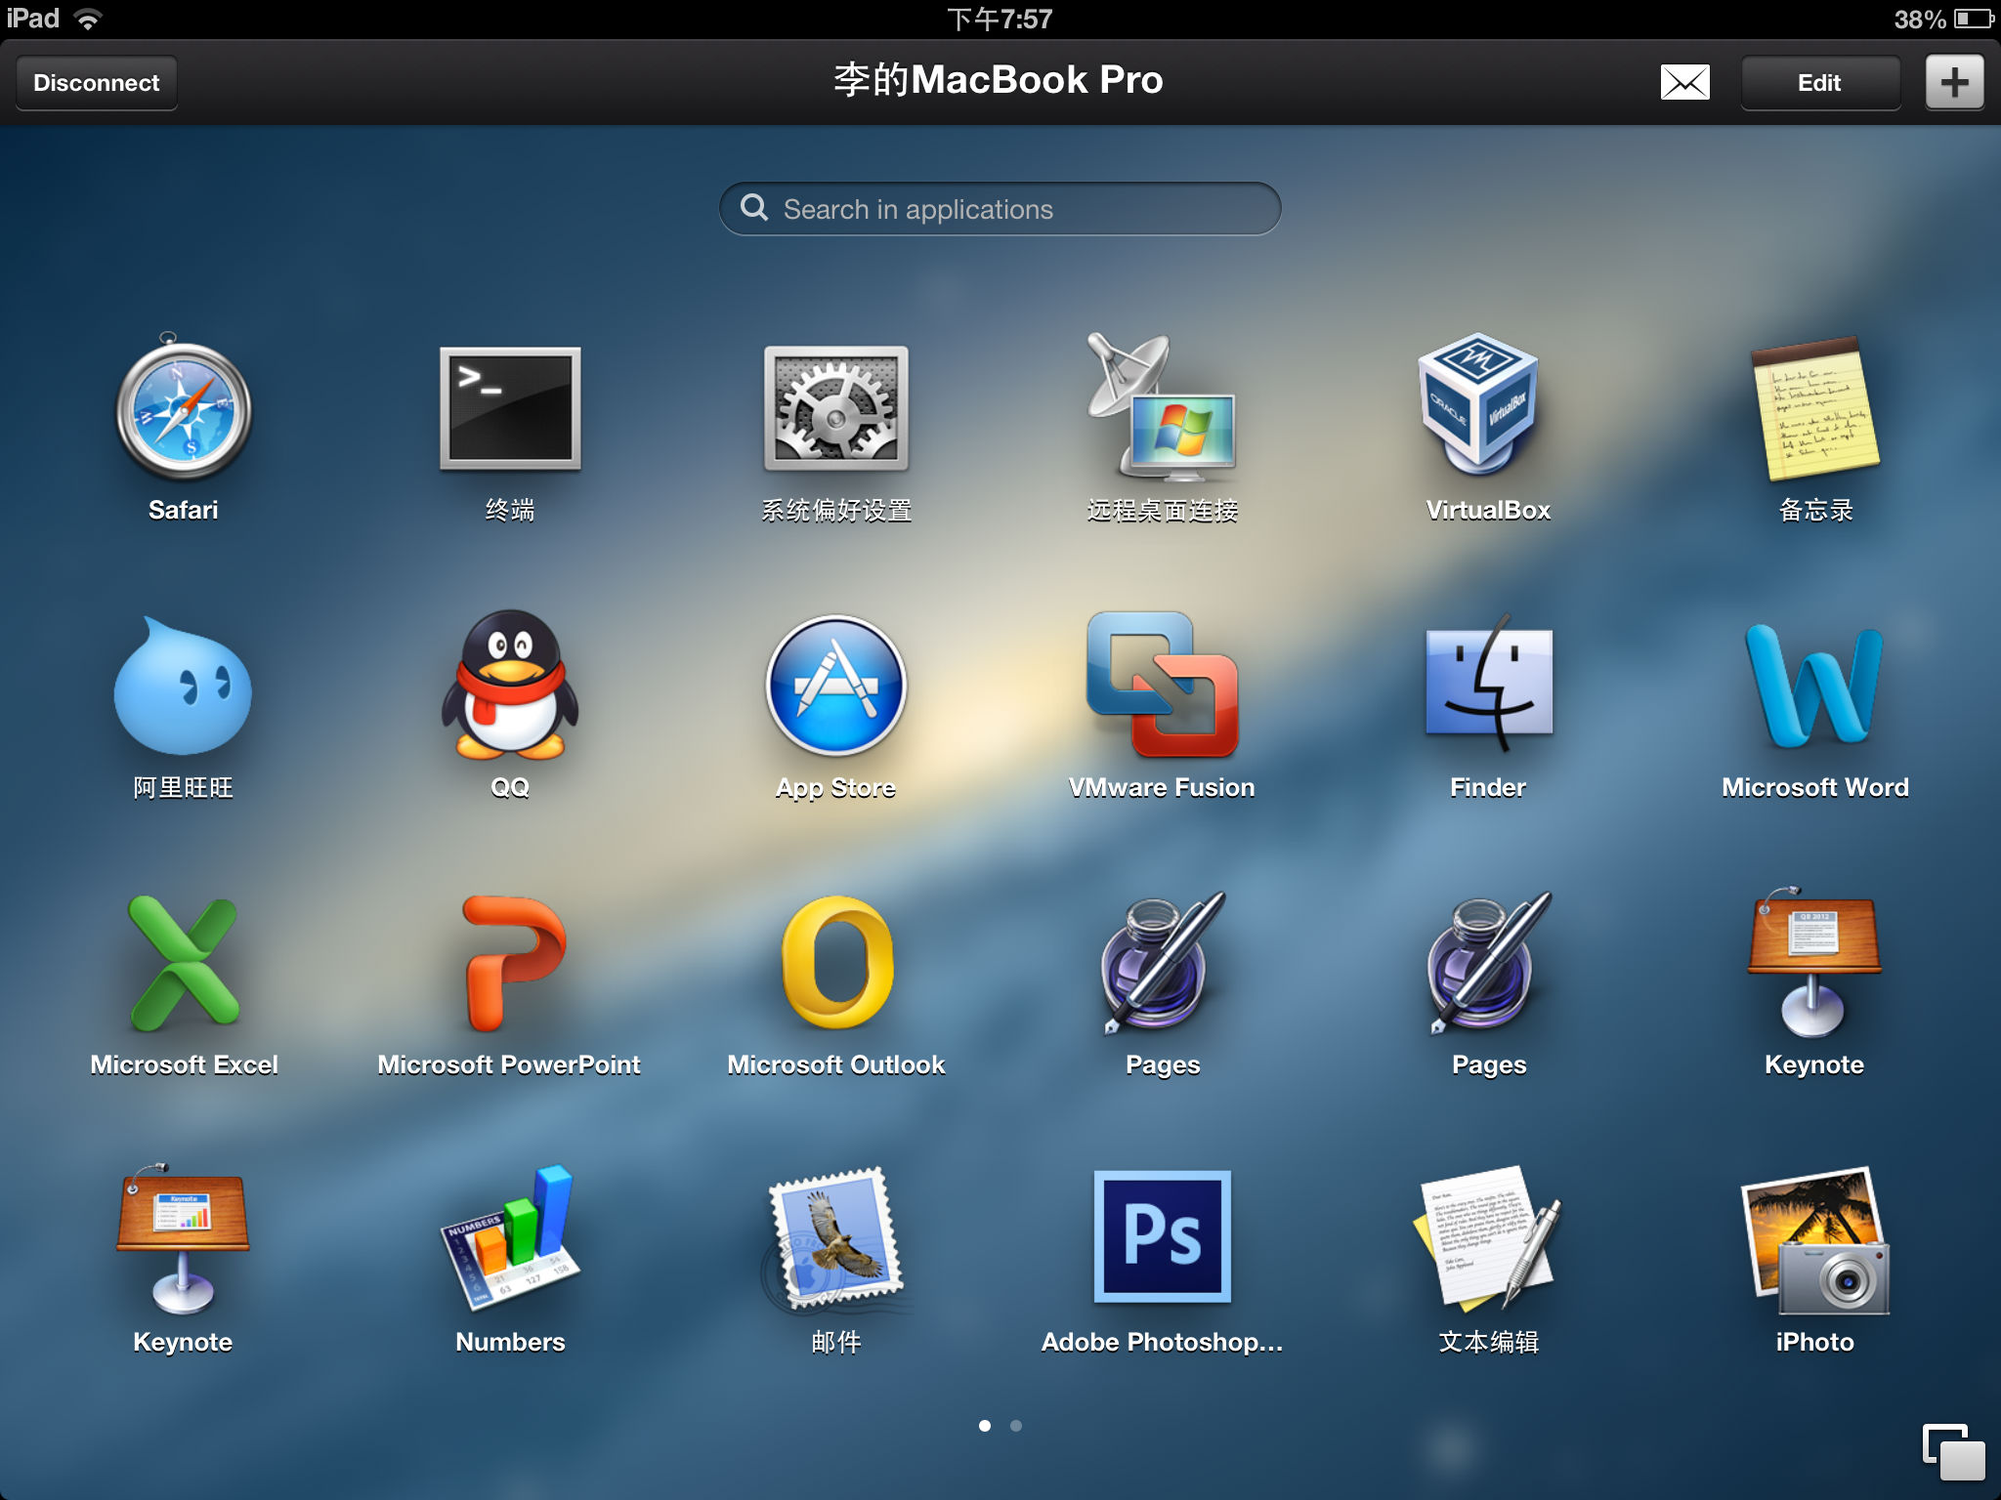Launch Microsoft Excel icon

(184, 963)
